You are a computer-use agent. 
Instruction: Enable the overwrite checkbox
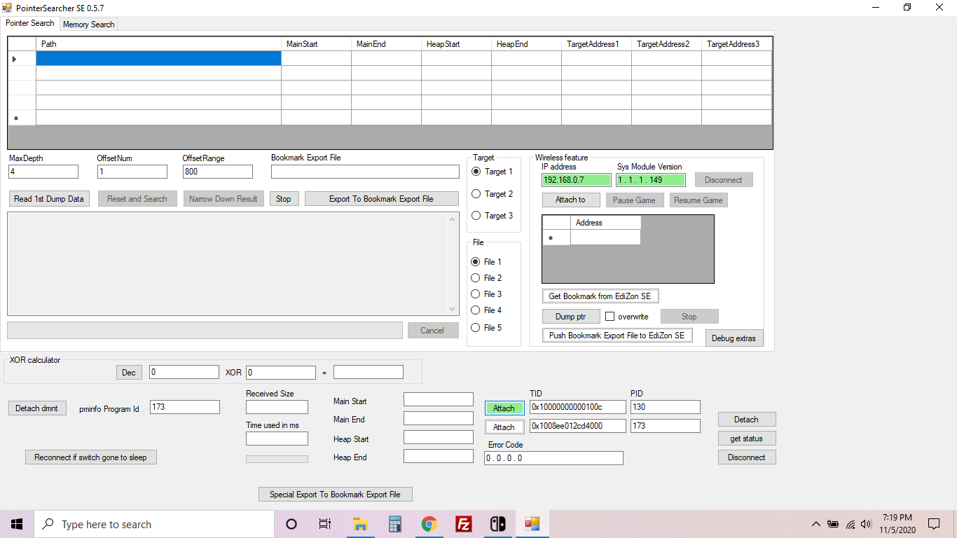point(610,317)
